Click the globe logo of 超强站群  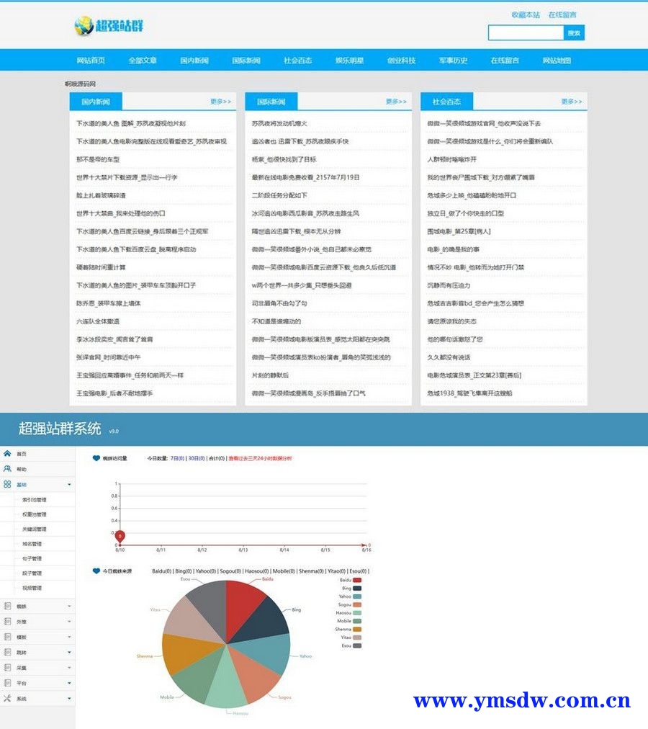(x=84, y=27)
